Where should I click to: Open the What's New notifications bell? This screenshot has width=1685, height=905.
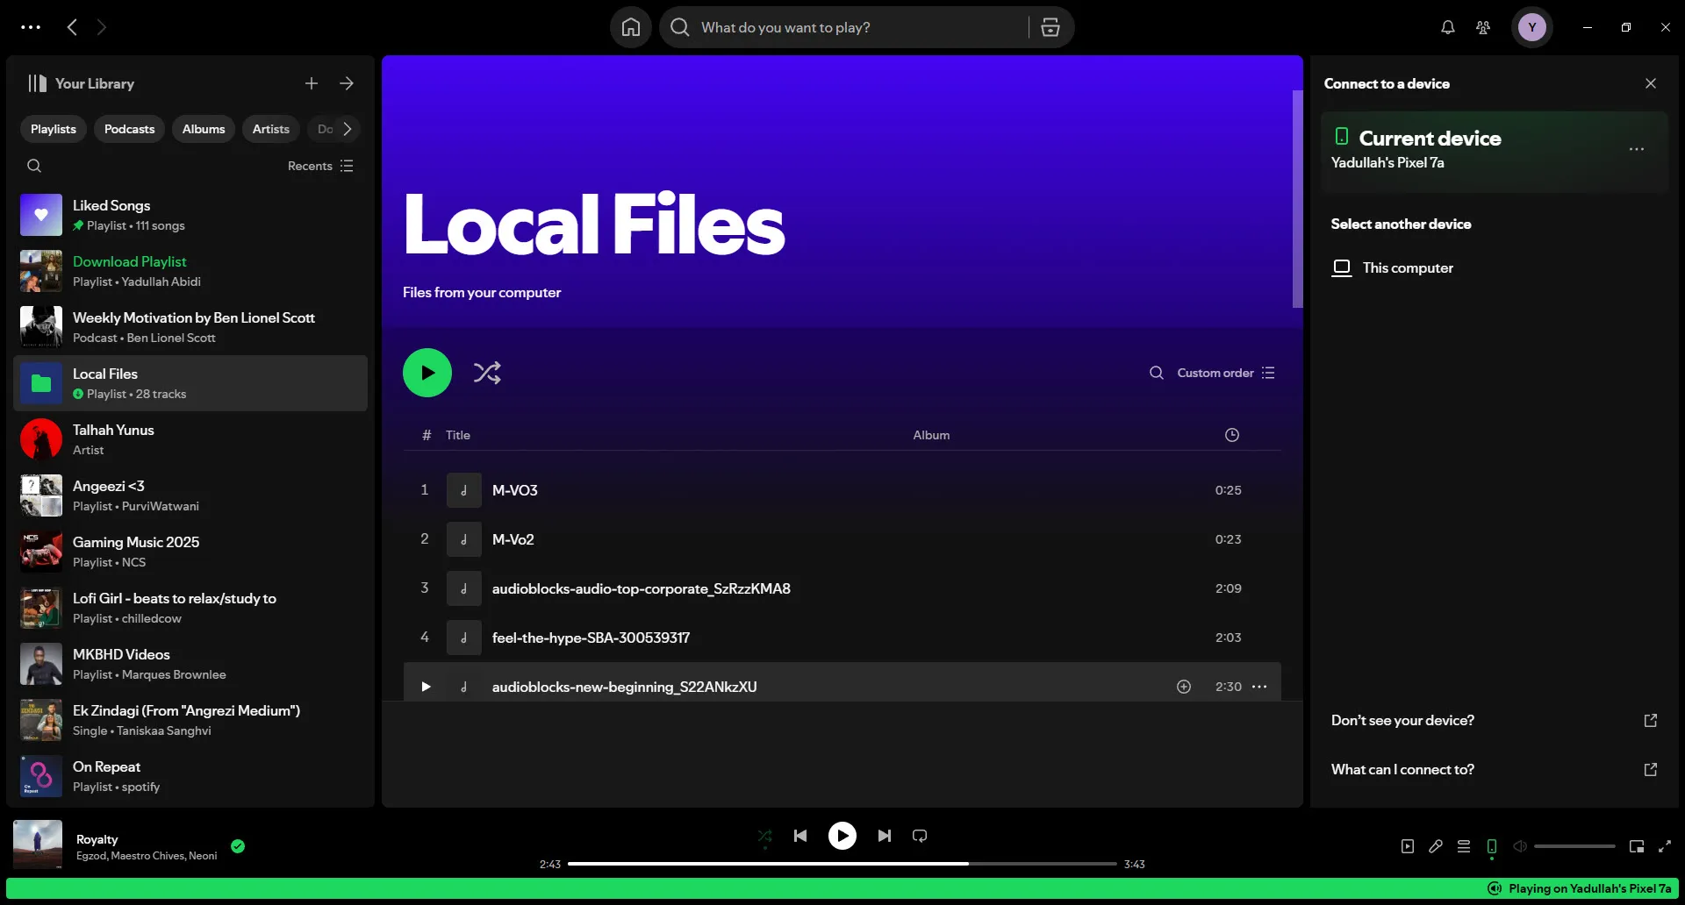1446,27
